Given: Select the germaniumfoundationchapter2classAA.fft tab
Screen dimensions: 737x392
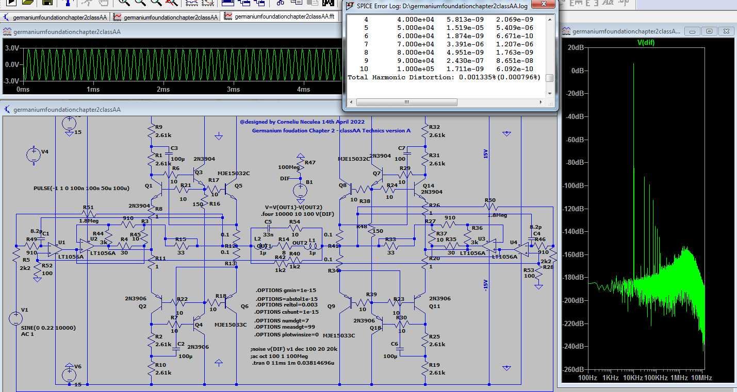Looking at the screenshot, I should [x=280, y=16].
